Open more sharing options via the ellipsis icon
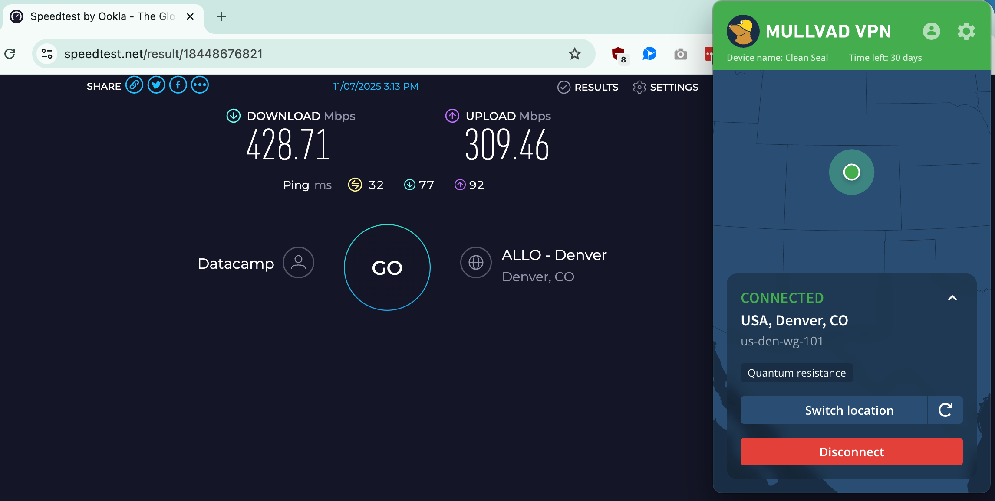 click(x=199, y=85)
